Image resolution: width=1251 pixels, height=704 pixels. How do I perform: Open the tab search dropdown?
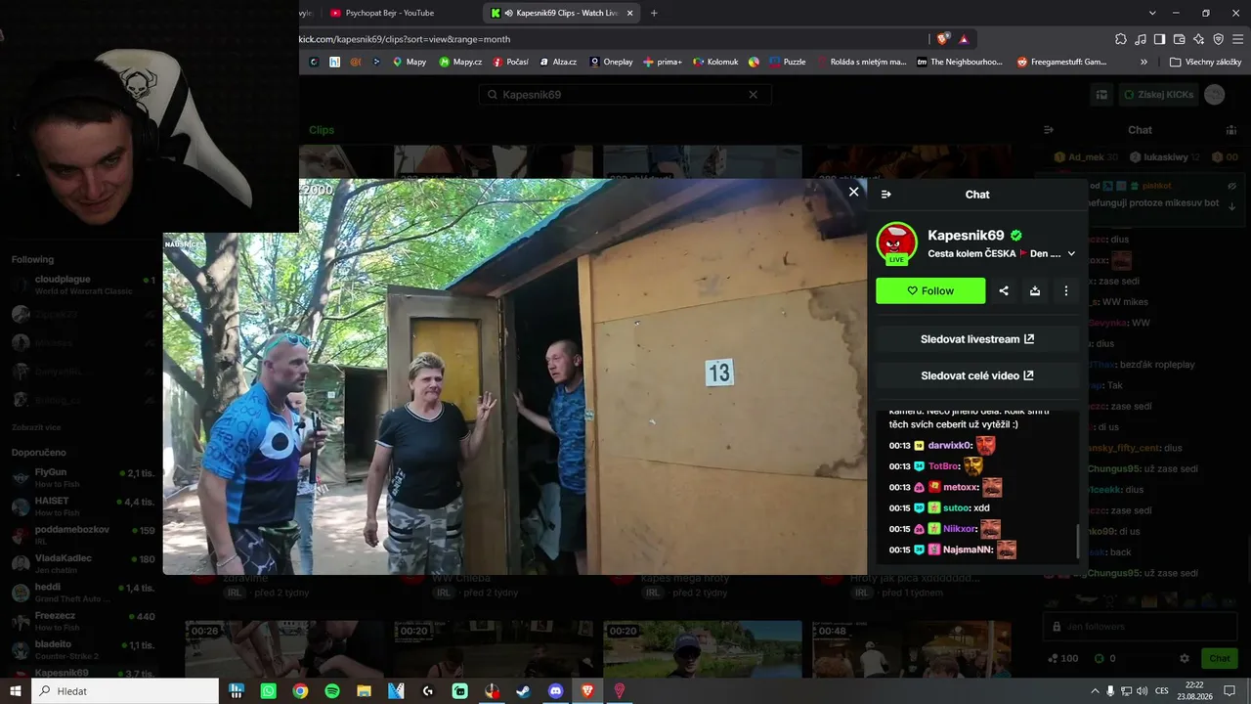point(1152,13)
